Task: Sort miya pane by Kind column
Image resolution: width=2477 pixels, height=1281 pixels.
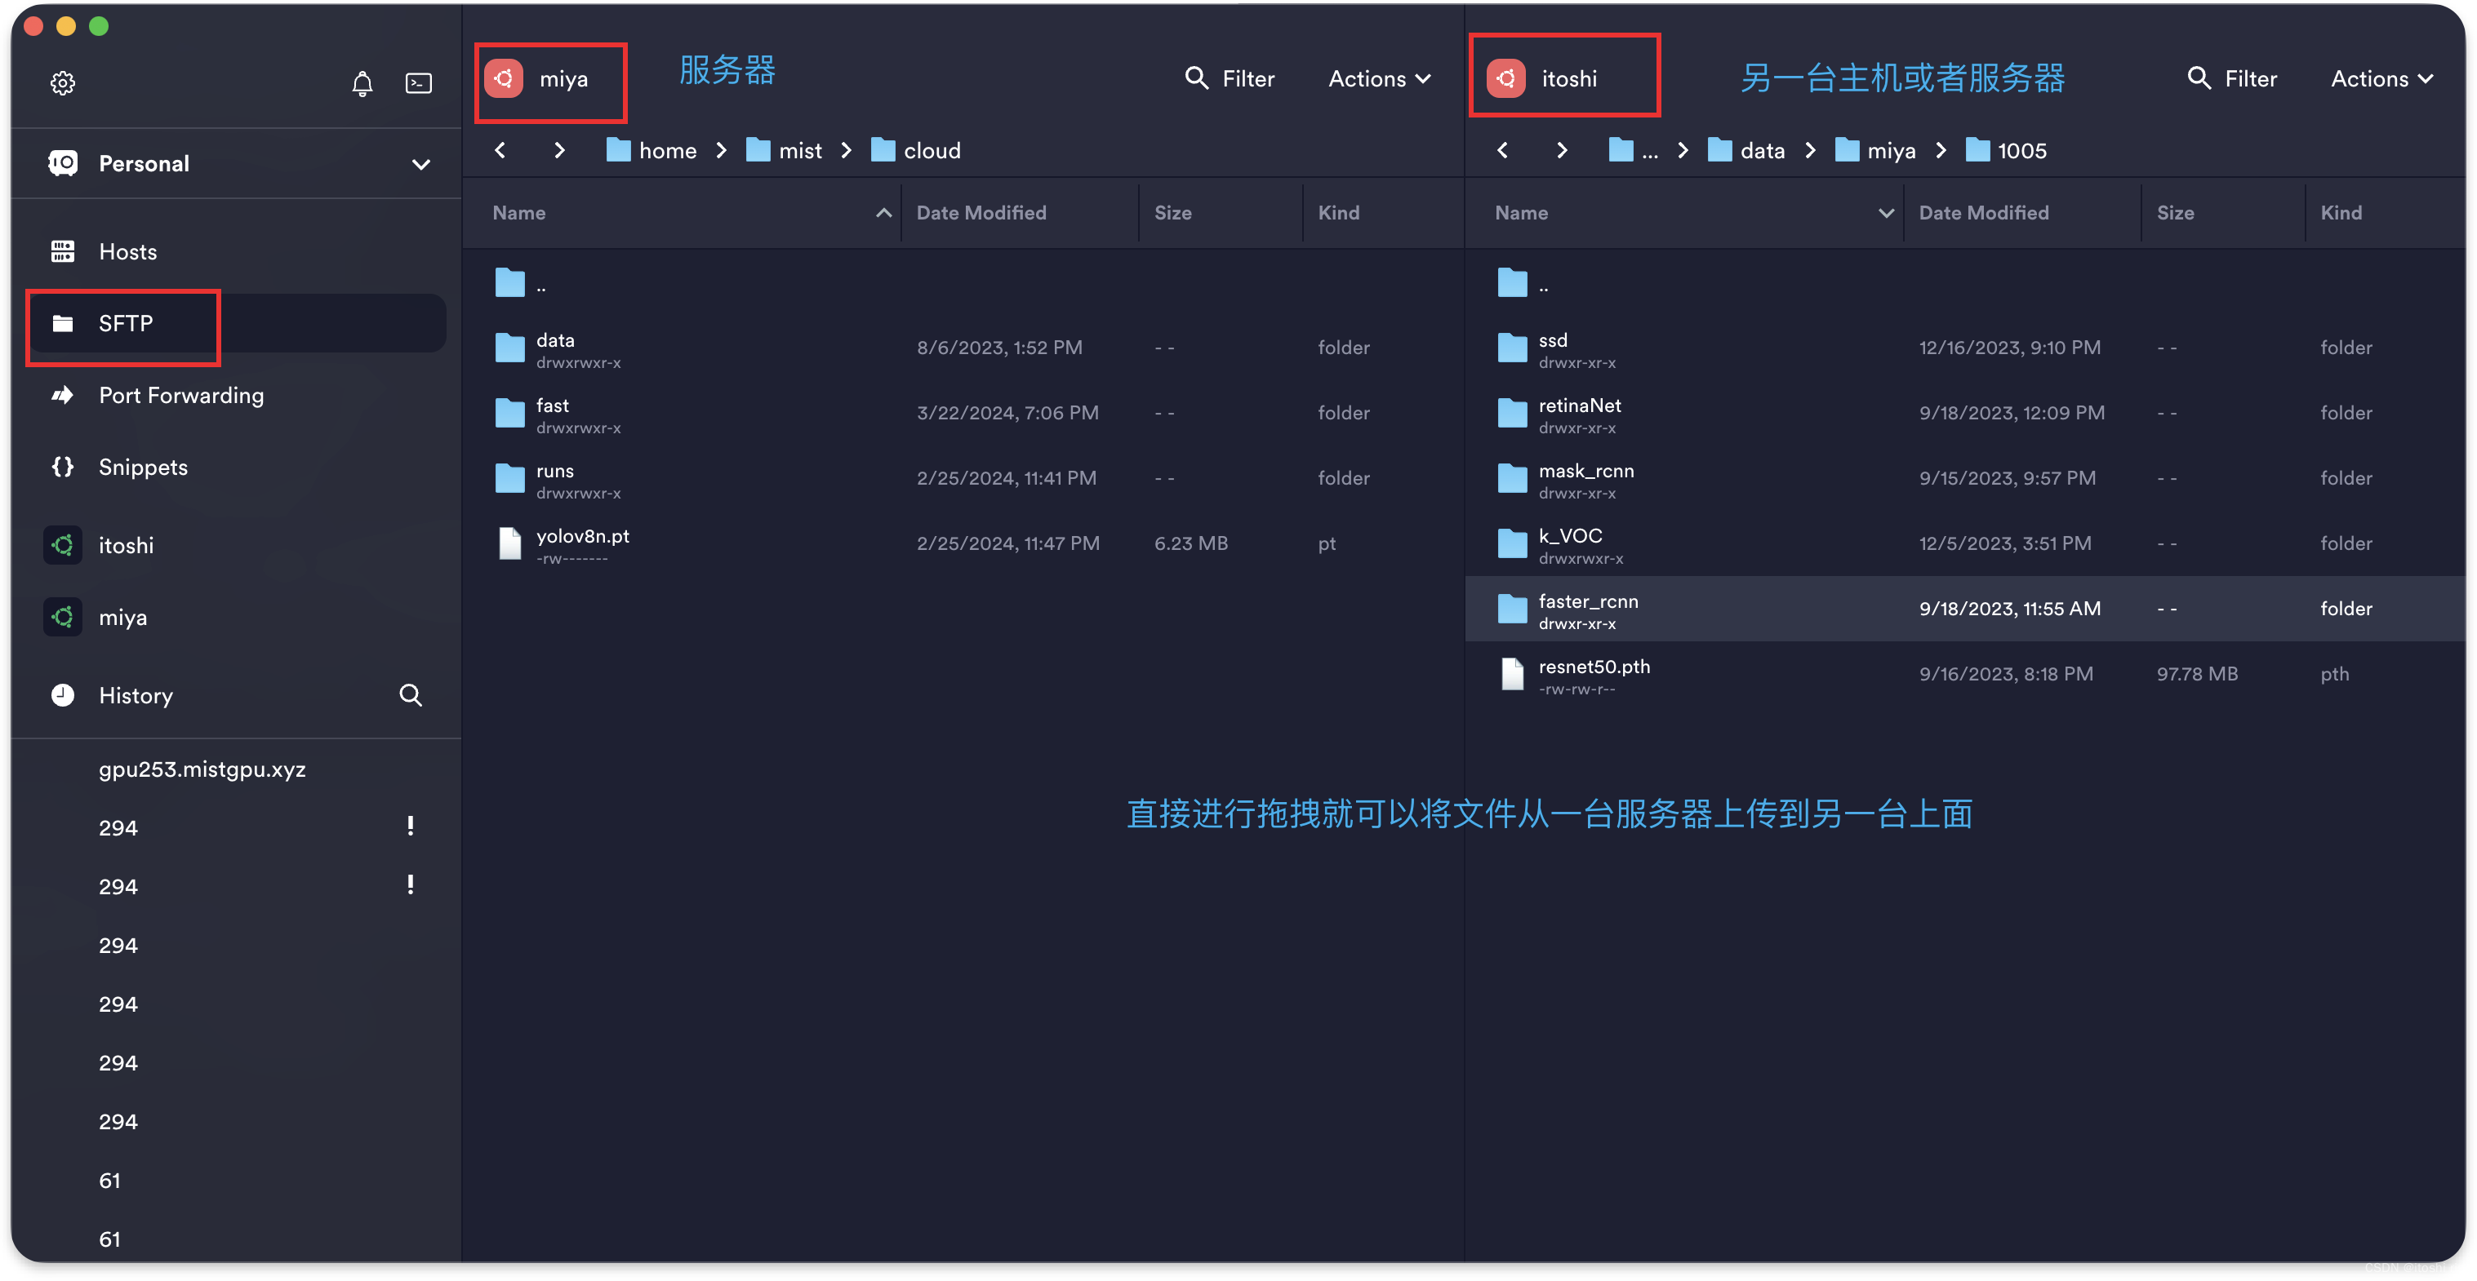Action: pyautogui.click(x=1384, y=213)
